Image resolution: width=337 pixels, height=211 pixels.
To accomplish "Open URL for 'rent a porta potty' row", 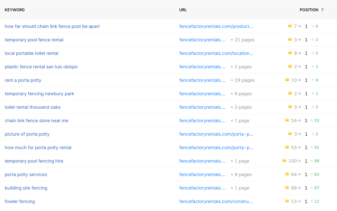I will click(202, 80).
